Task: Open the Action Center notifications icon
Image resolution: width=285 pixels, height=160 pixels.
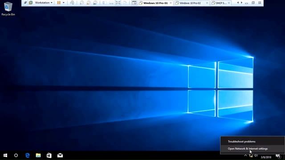Action: point(278,156)
